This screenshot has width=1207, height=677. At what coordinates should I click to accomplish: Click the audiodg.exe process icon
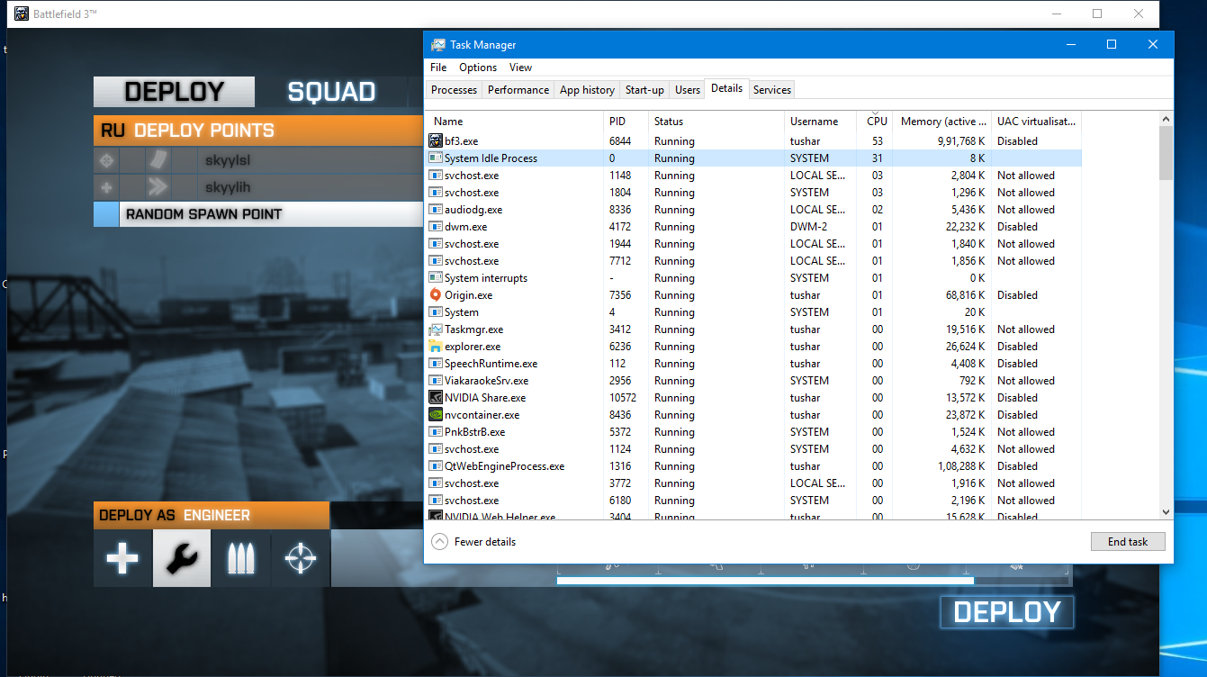[x=436, y=210]
